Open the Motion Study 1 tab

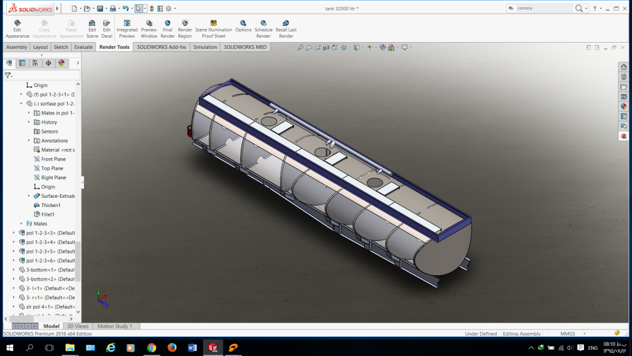pos(115,326)
